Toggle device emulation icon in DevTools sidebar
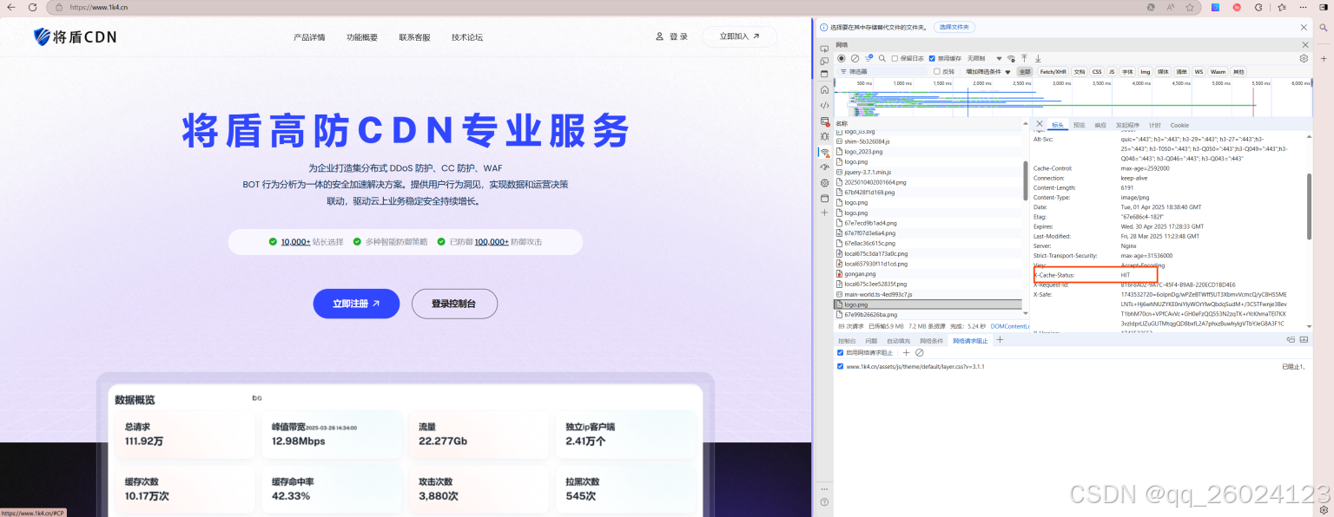Viewport: 1334px width, 517px height. (824, 61)
